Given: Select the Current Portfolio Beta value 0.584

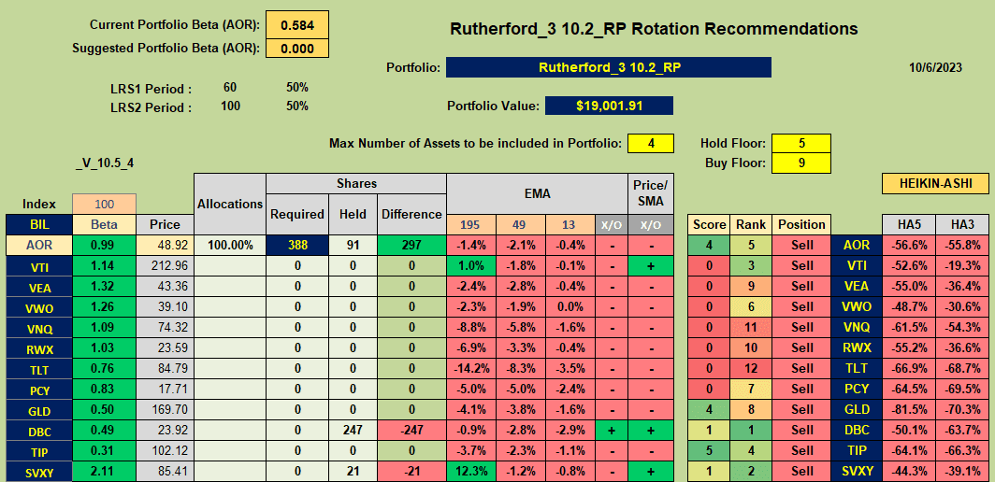Looking at the screenshot, I should click(x=297, y=25).
